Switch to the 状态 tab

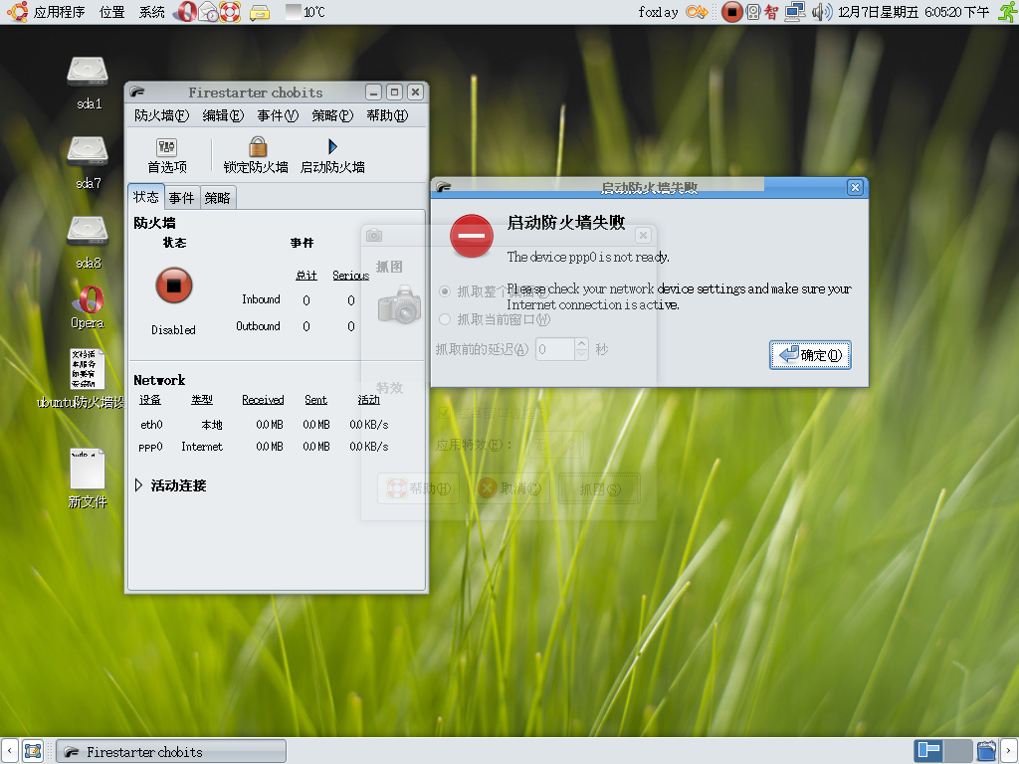coord(146,197)
